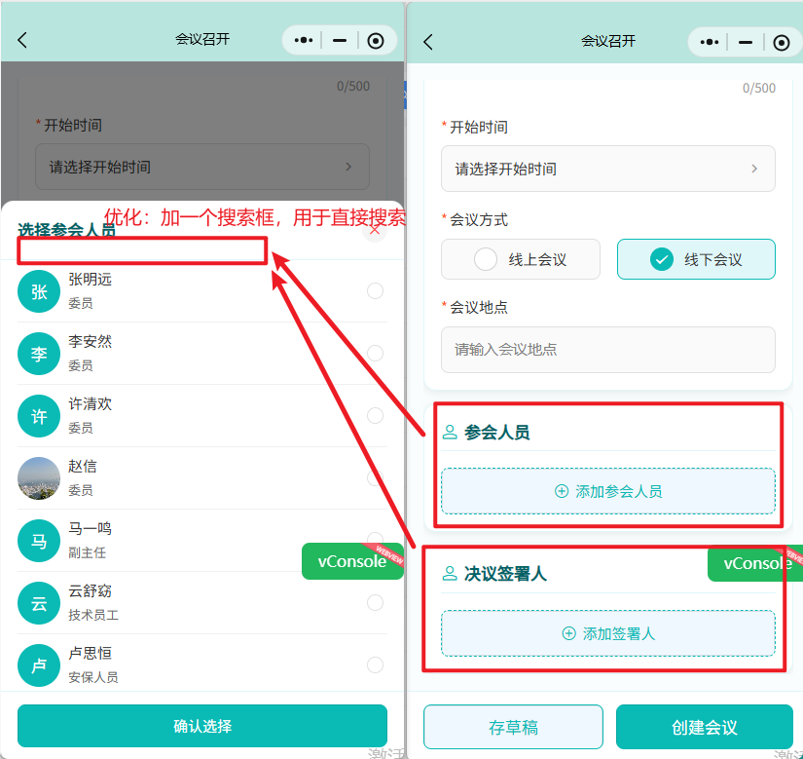Tap the circular target icon in right header

point(781,42)
